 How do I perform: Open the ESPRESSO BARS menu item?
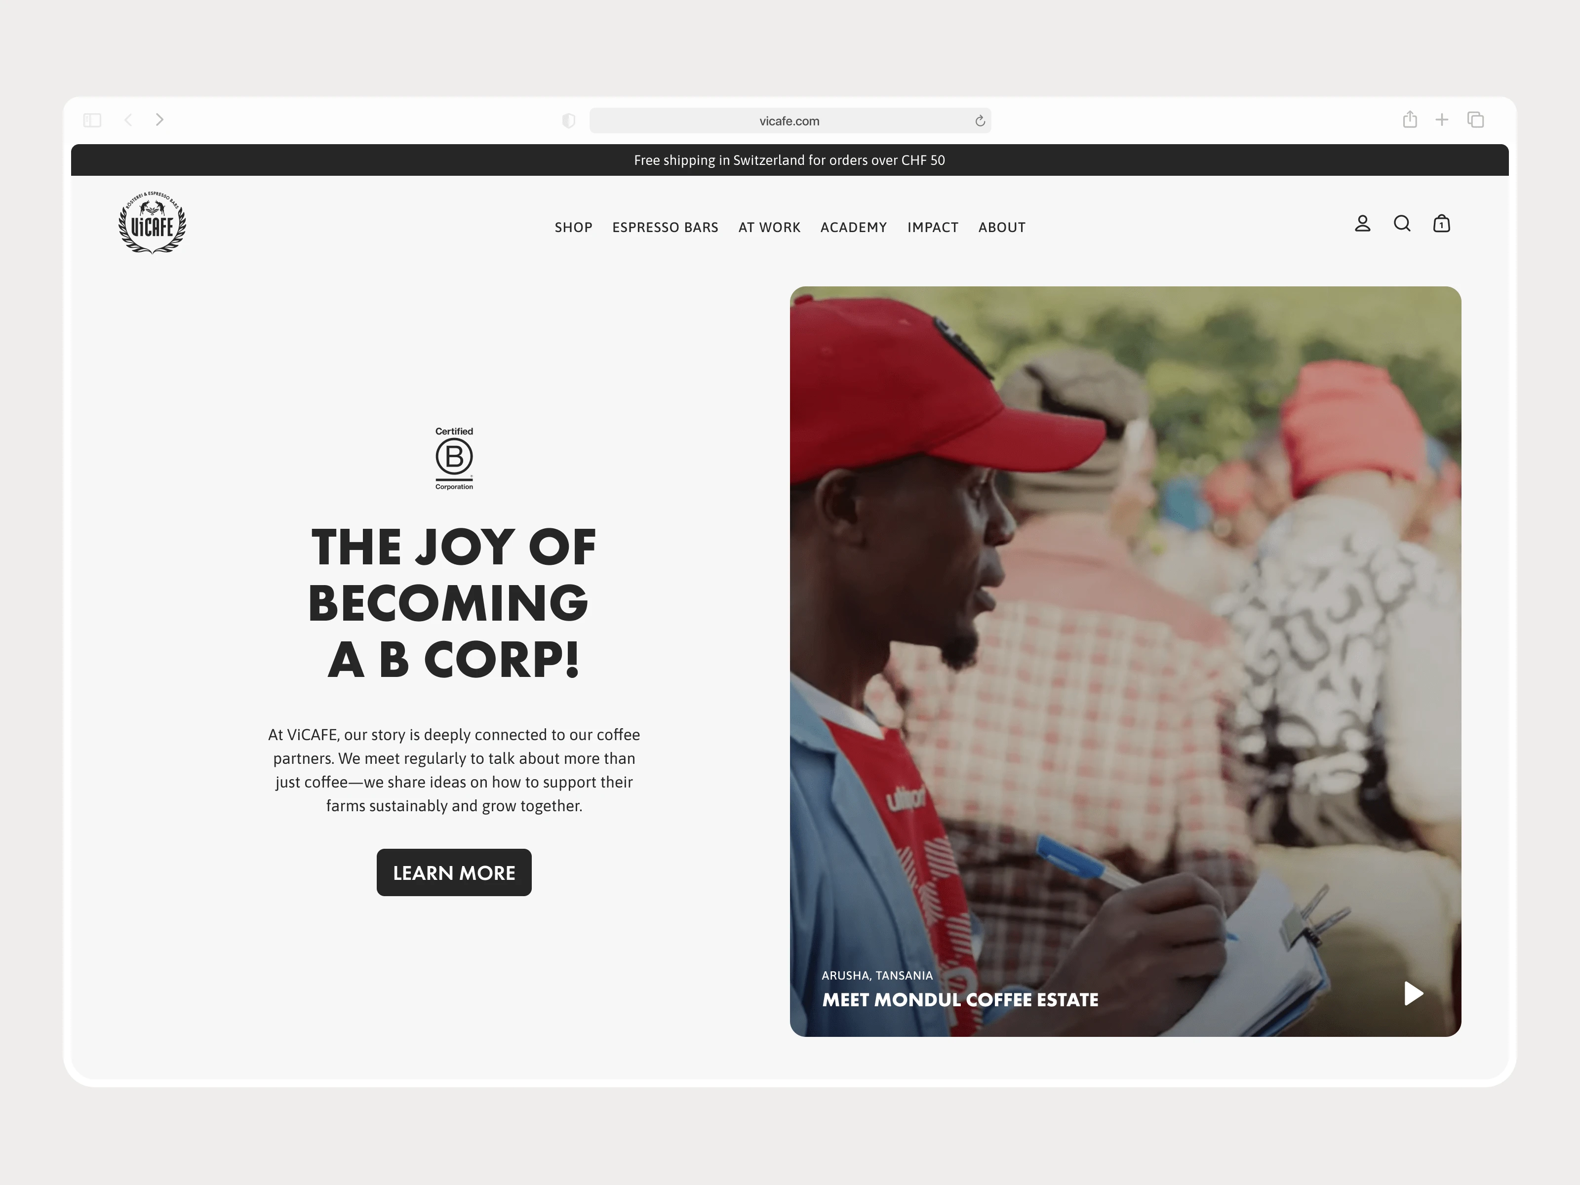coord(665,227)
